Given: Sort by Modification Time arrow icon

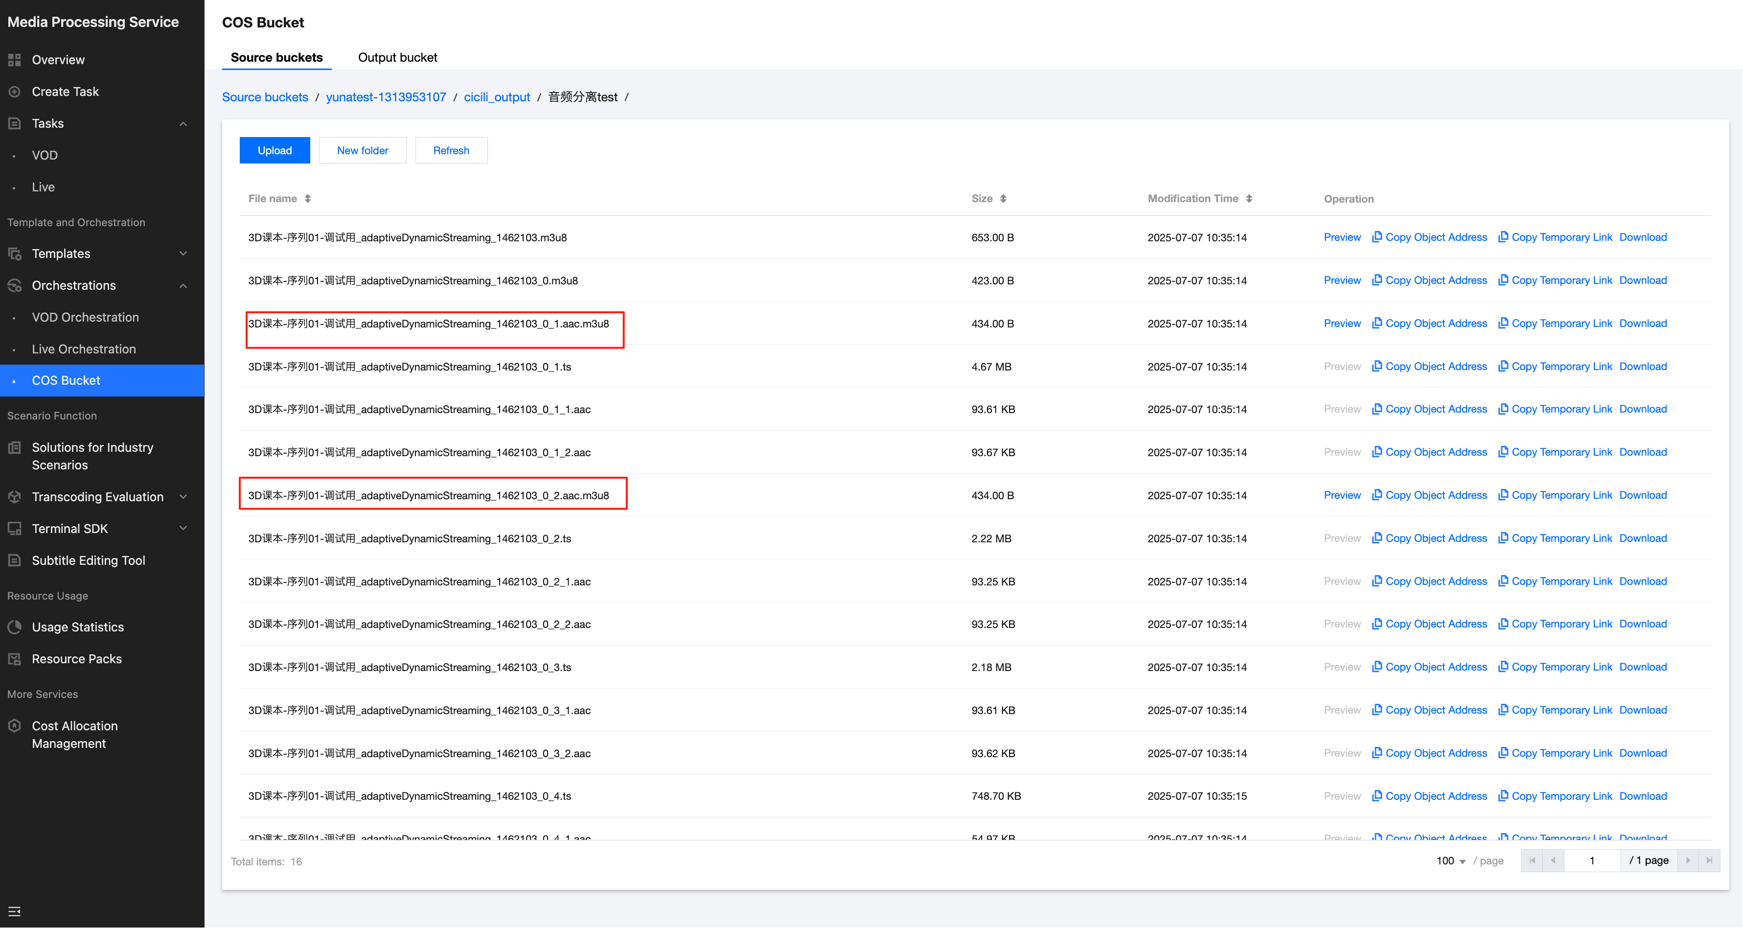Looking at the screenshot, I should click(1249, 199).
